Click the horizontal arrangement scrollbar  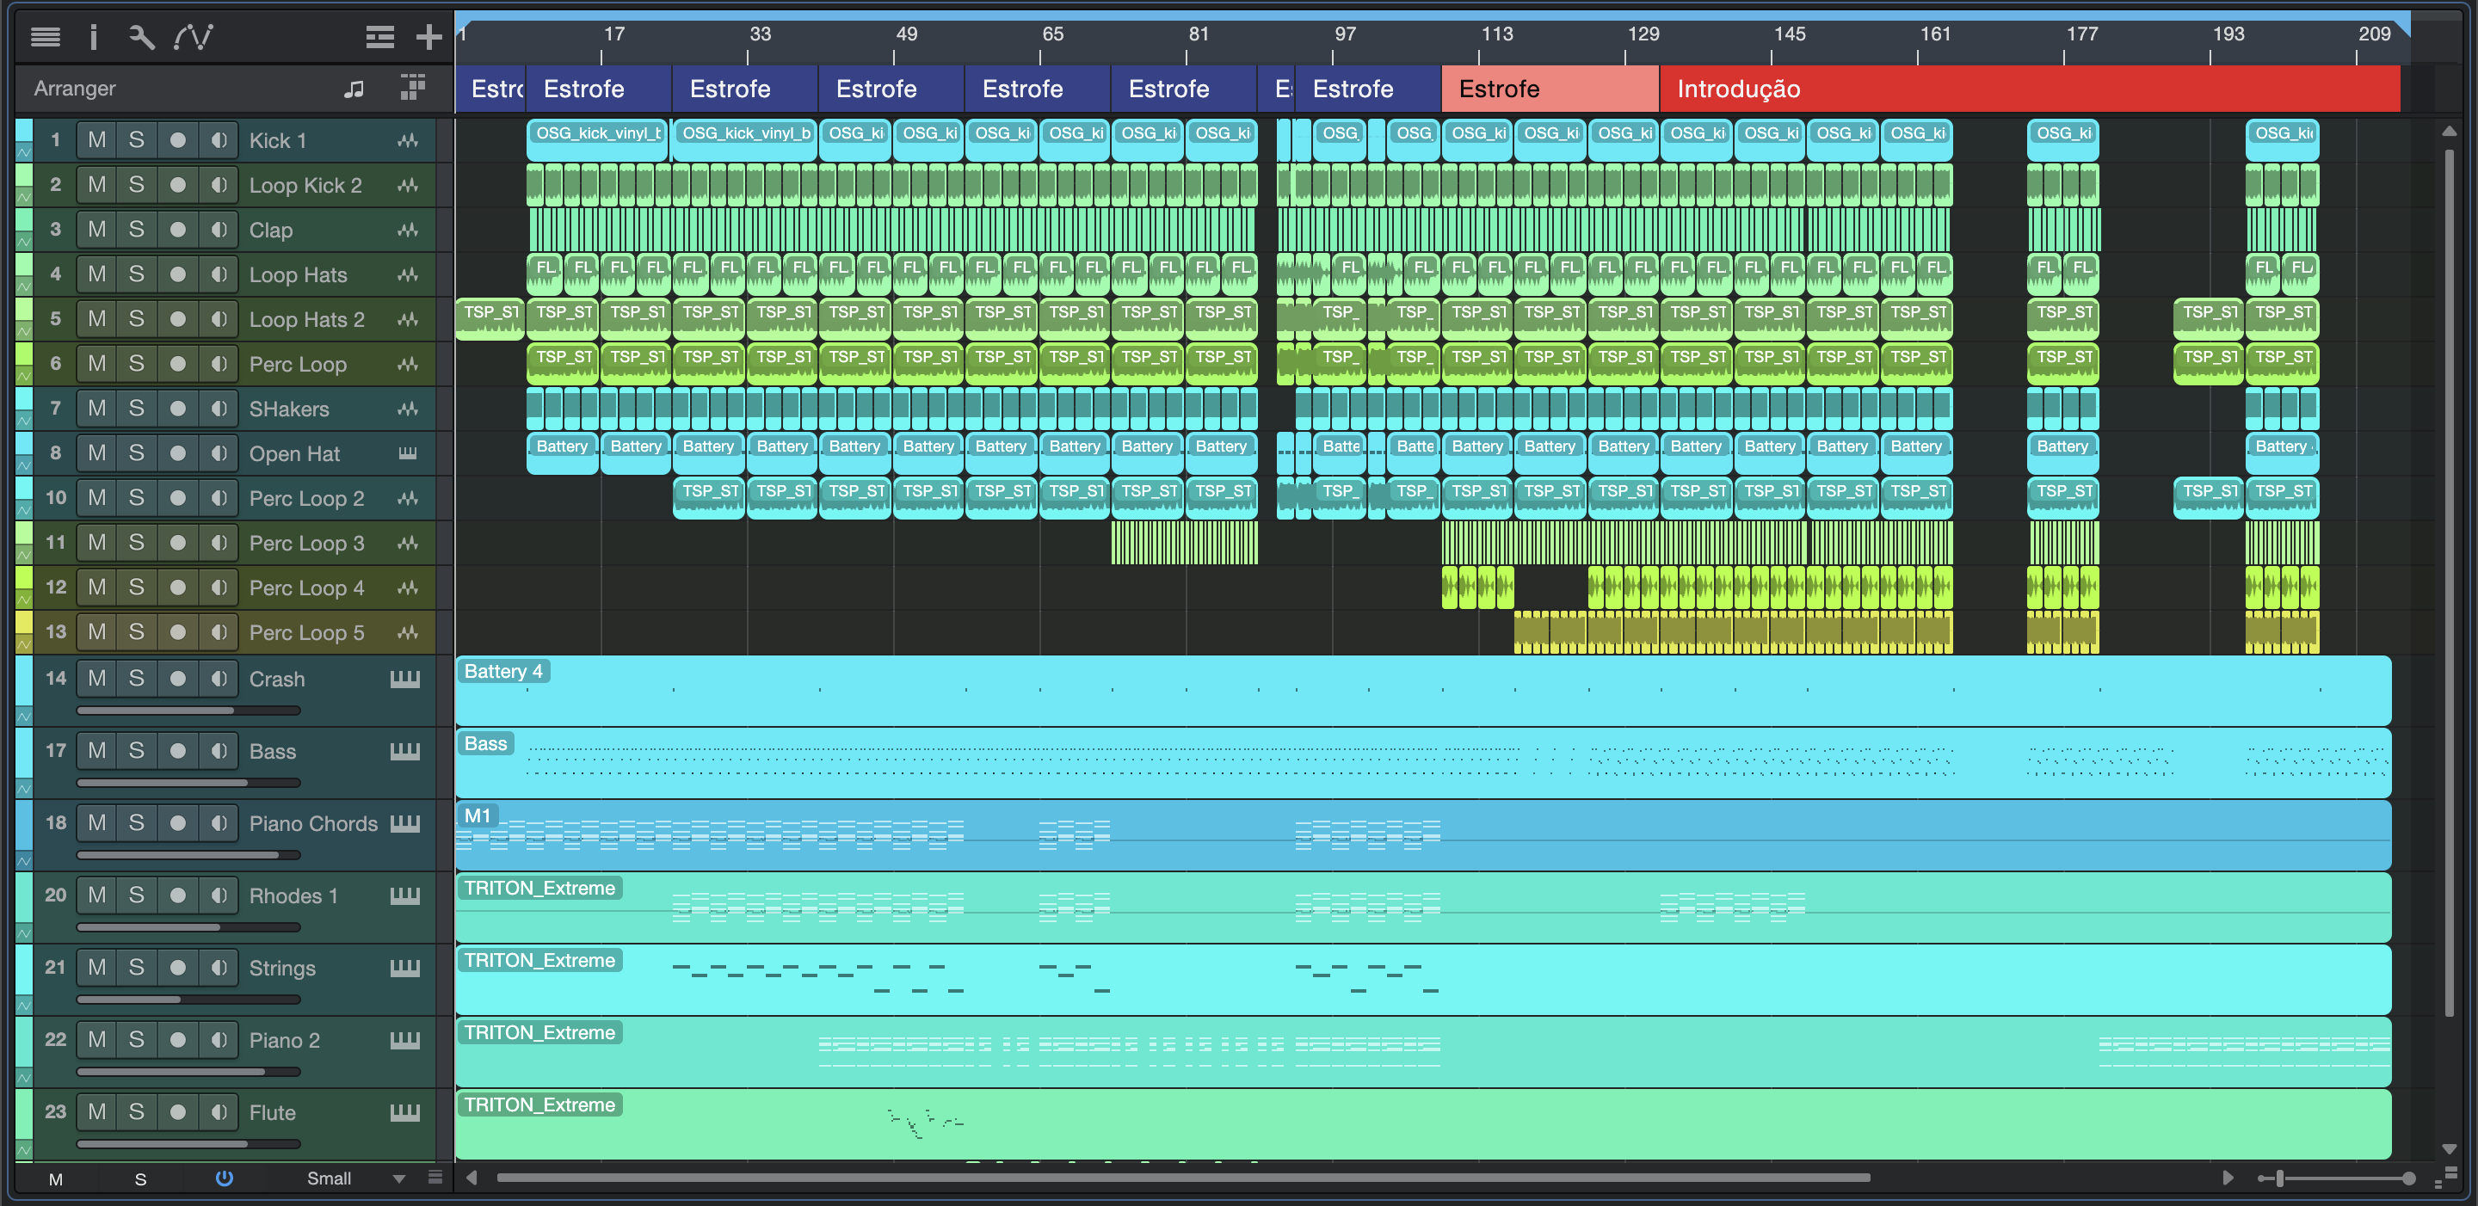pyautogui.click(x=1183, y=1178)
